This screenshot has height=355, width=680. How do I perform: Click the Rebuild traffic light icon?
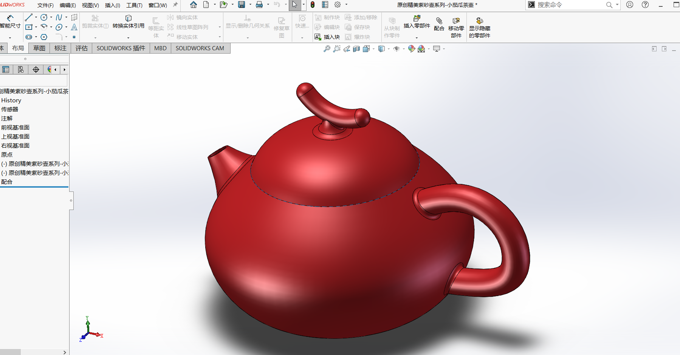[313, 5]
